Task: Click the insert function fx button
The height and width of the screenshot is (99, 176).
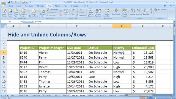Action: pos(32,21)
